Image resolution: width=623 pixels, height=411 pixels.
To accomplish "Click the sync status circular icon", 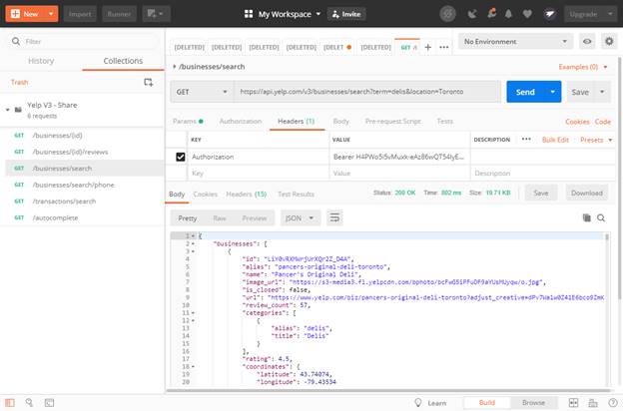I will 447,14.
